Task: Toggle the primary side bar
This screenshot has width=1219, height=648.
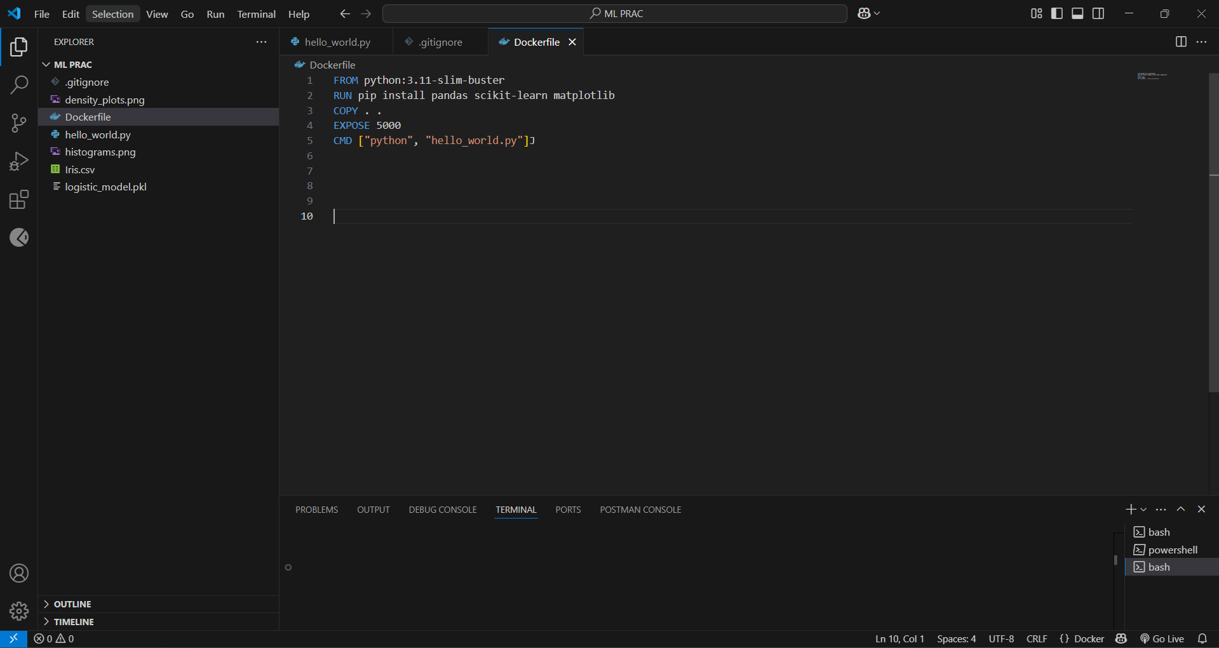Action: [1057, 13]
